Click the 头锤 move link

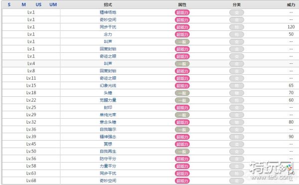108,93
